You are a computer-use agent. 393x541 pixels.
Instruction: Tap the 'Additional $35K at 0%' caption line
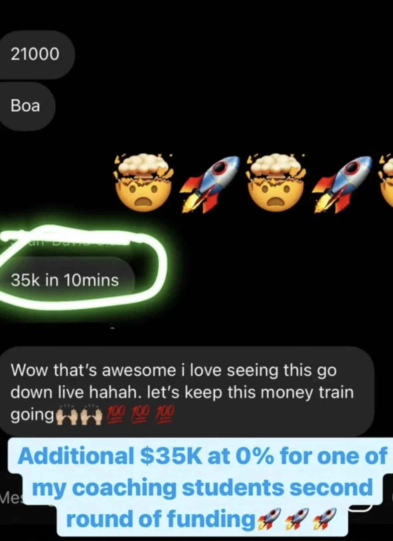click(202, 456)
